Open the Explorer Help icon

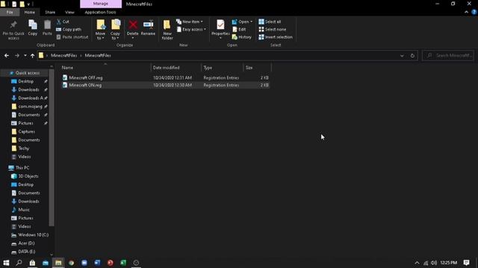point(474,12)
